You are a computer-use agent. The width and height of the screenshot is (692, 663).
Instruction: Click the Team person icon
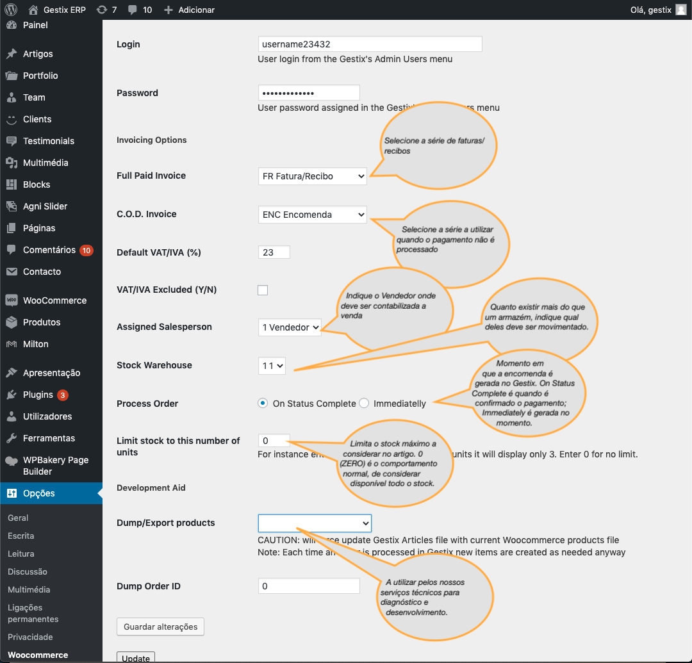[12, 97]
